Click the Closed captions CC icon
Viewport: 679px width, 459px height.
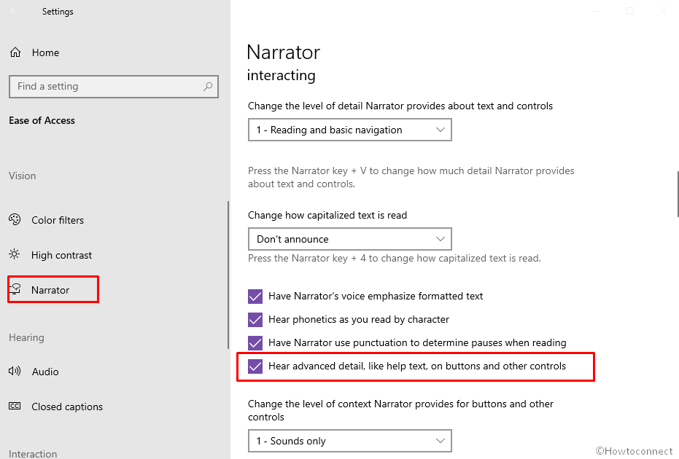[15, 406]
